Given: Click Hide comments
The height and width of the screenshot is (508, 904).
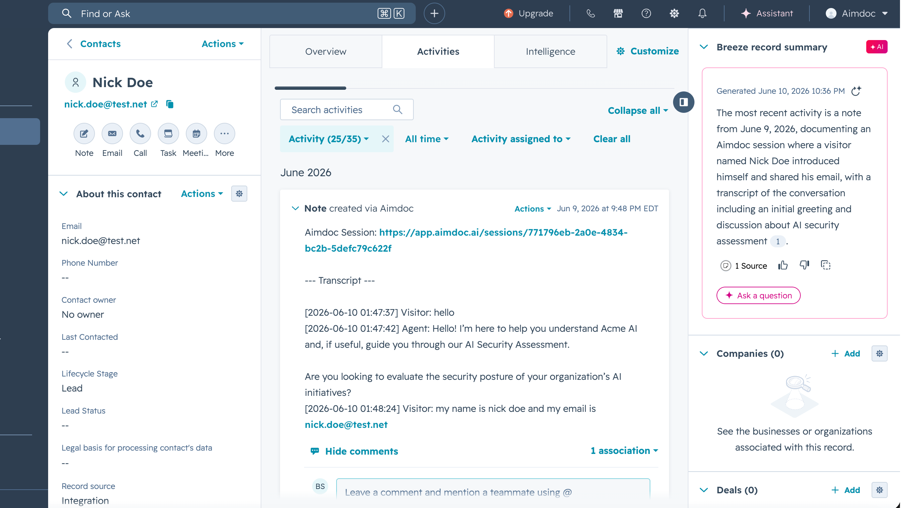Looking at the screenshot, I should click(355, 451).
